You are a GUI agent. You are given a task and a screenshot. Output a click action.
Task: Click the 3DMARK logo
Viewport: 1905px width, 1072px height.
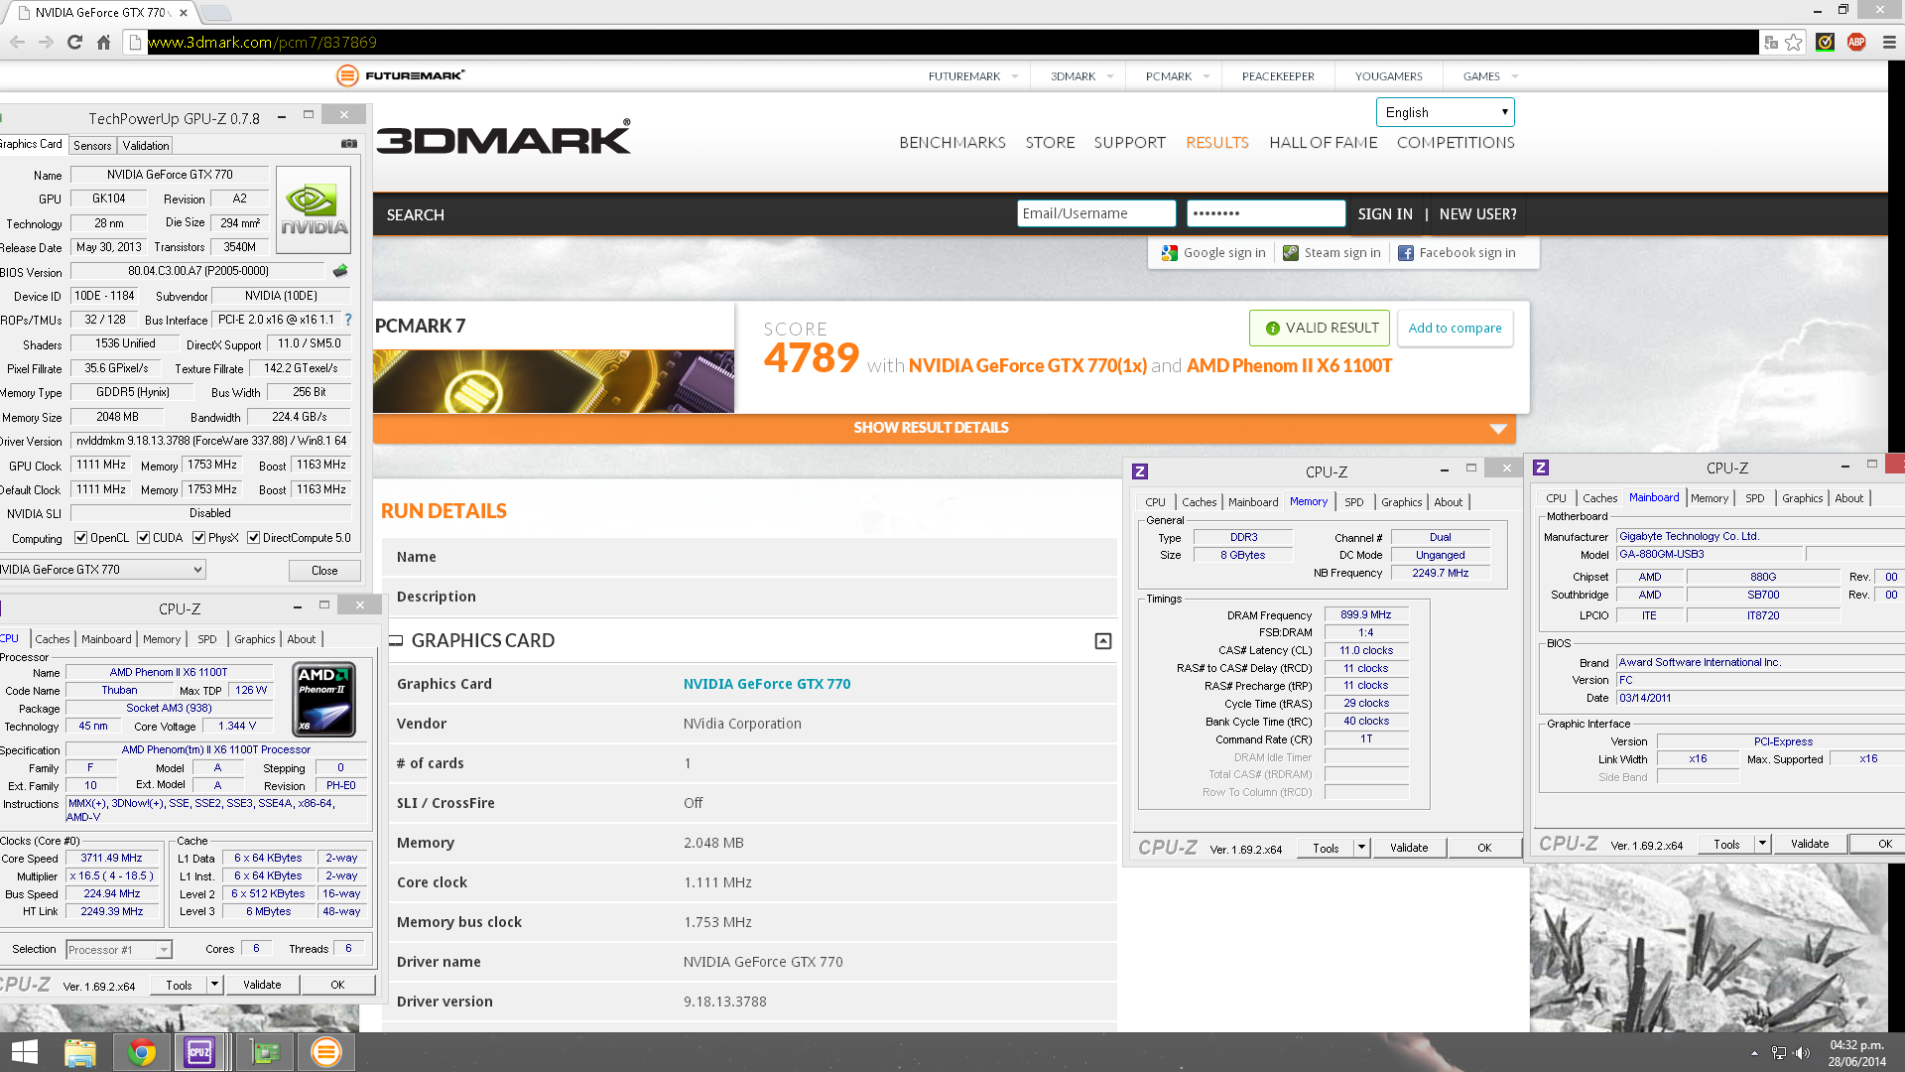pos(503,138)
